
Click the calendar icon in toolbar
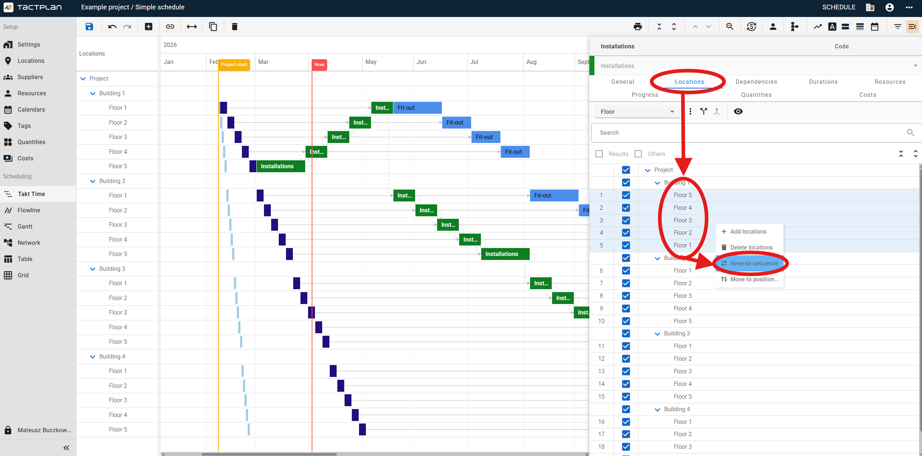click(x=875, y=26)
